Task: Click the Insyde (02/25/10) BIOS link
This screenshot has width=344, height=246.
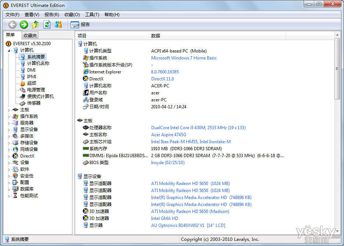Action: pyautogui.click(x=168, y=163)
